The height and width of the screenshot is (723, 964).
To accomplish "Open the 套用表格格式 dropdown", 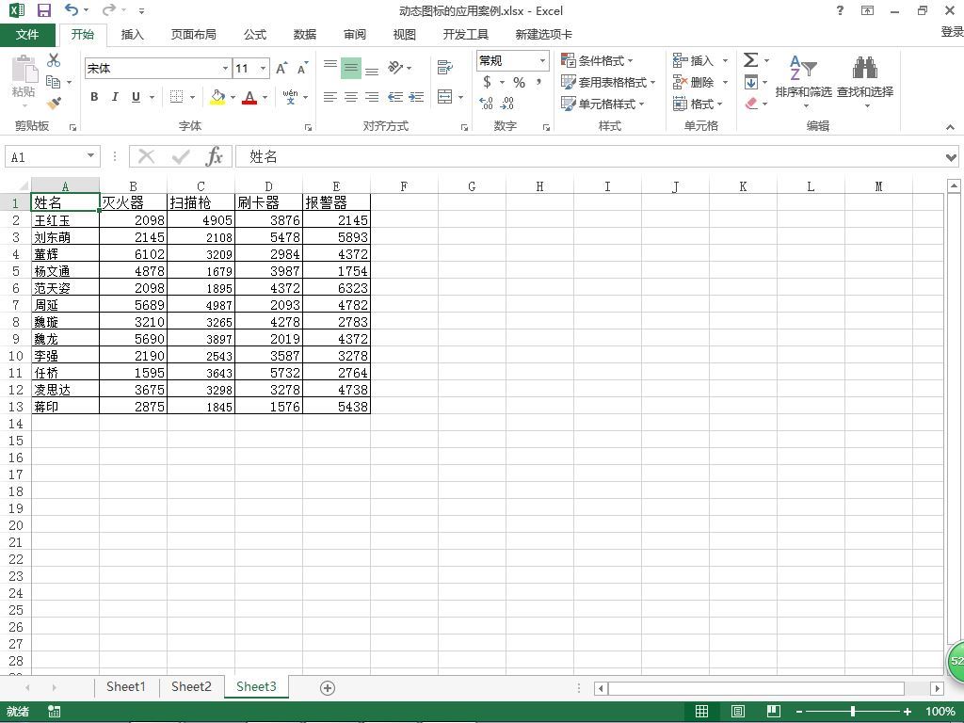I will pos(607,82).
